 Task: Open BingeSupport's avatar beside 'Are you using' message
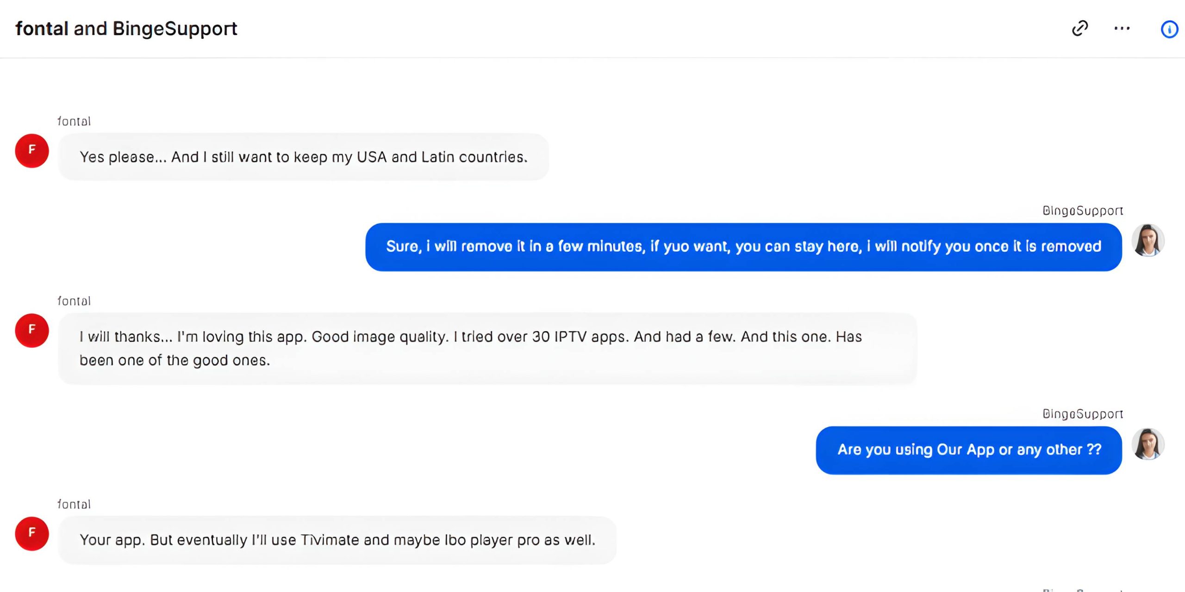click(1148, 444)
